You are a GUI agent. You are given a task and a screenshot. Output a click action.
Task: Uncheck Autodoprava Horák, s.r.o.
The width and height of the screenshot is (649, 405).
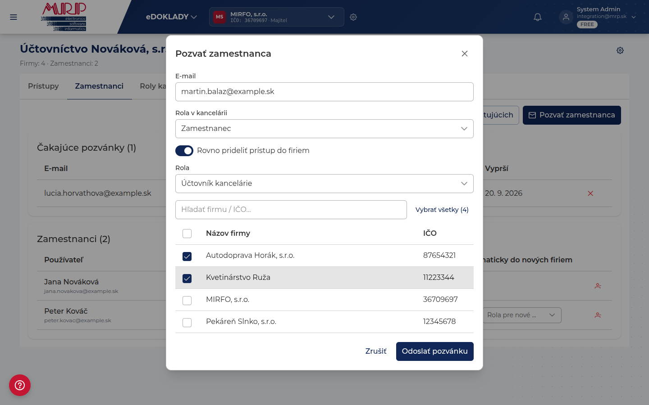click(x=187, y=256)
